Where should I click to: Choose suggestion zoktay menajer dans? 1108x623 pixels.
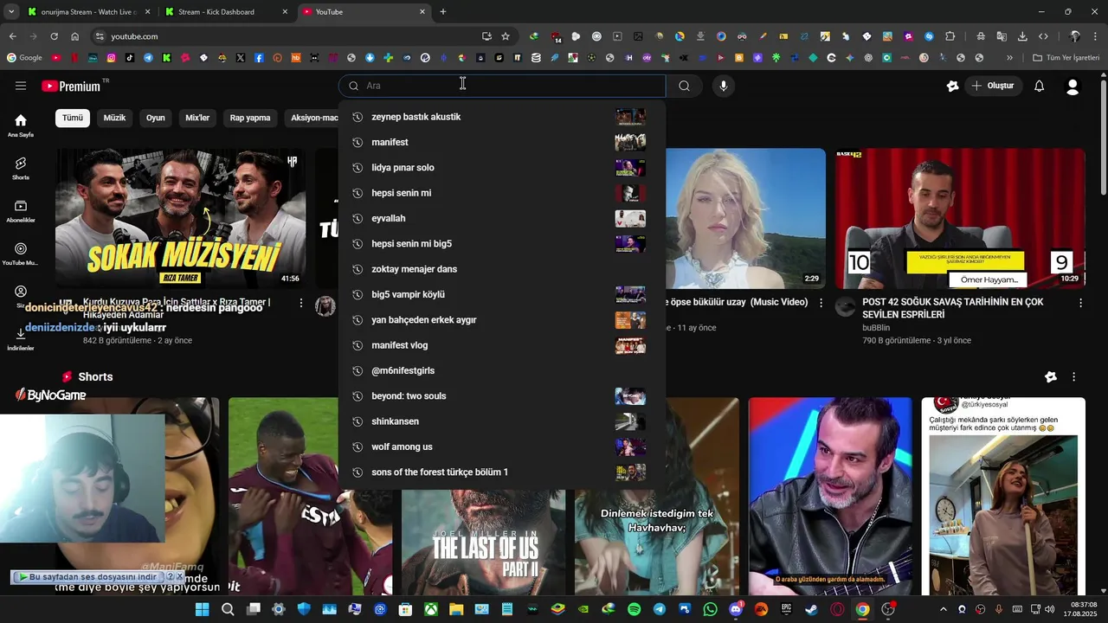point(502,269)
